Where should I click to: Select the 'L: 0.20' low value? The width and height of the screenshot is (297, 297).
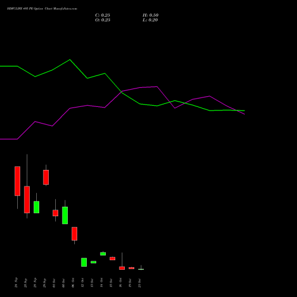(150, 20)
